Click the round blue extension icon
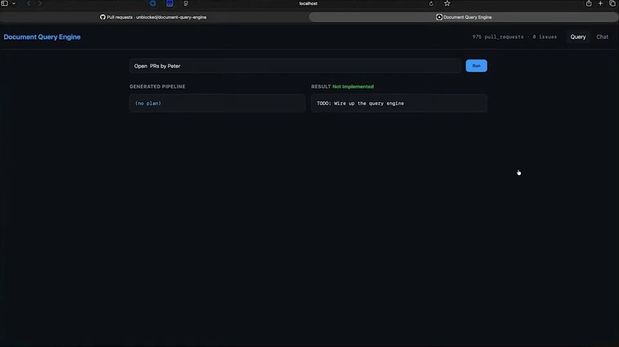This screenshot has width=619, height=347. point(153,4)
